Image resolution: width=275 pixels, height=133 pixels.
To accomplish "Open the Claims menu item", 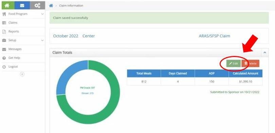I will (x=13, y=23).
